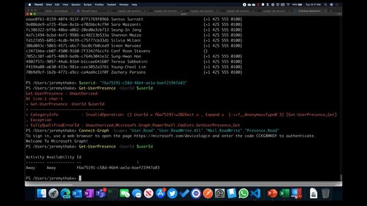This screenshot has width=367, height=206.
Task: Click the name Silvia Milani
Action: pyautogui.click(x=126, y=41)
